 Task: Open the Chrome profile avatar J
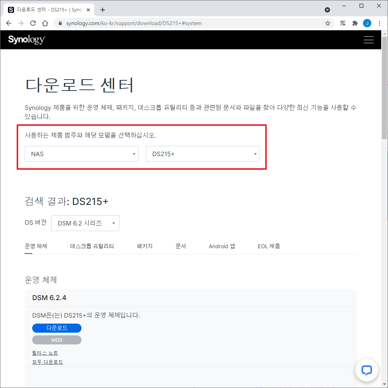(x=367, y=23)
